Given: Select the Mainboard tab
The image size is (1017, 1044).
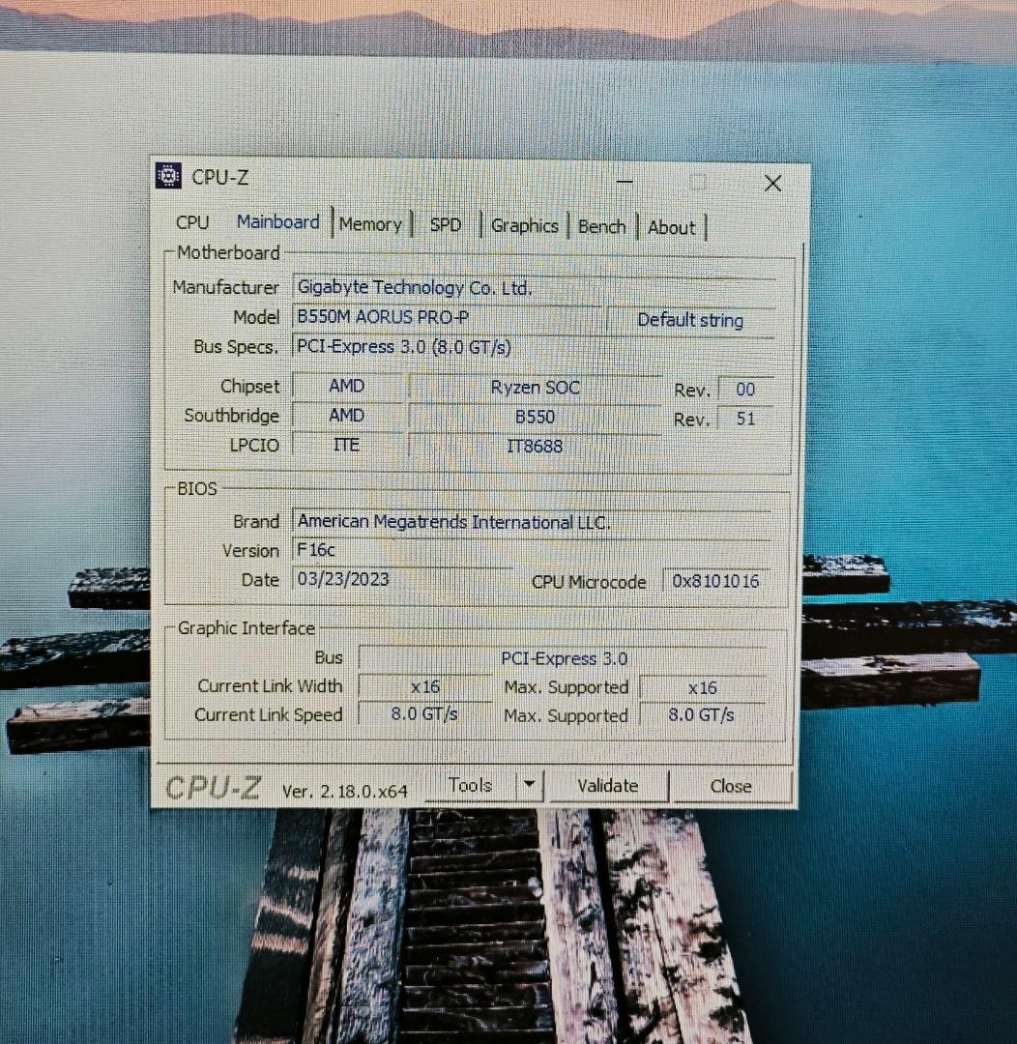Looking at the screenshot, I should pyautogui.click(x=278, y=221).
